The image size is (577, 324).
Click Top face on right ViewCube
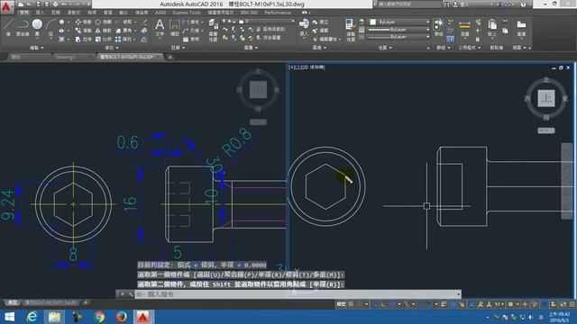[x=546, y=98]
